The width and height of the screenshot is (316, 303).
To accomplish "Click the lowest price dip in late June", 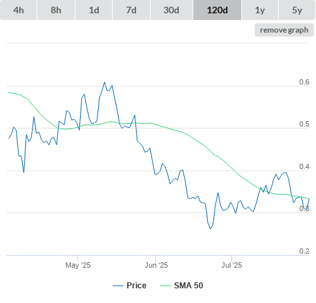I will point(211,228).
